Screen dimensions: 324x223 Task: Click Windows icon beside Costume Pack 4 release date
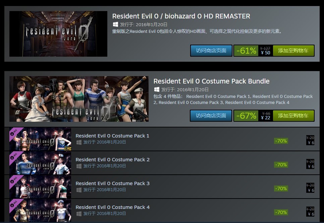click(x=79, y=214)
